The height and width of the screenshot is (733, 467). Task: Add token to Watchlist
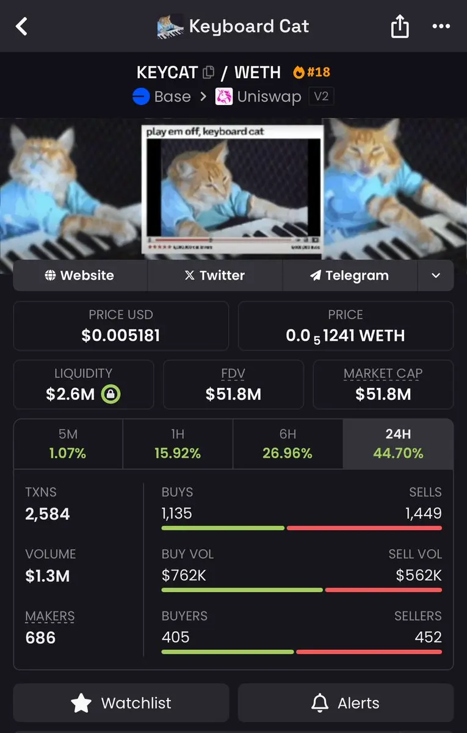point(121,703)
